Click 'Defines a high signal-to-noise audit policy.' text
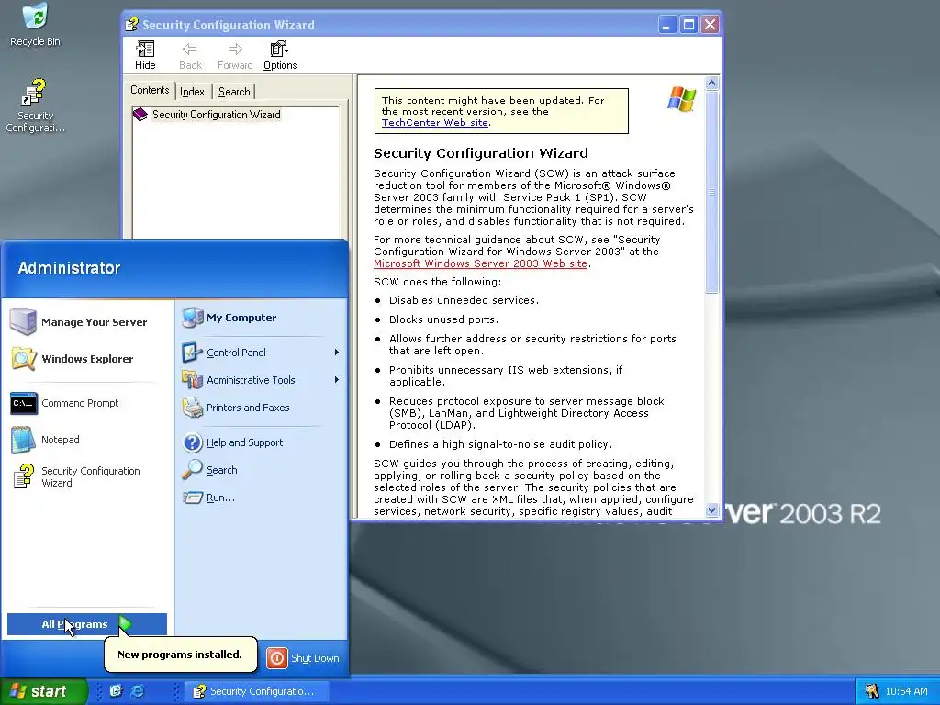The height and width of the screenshot is (705, 940). pos(500,444)
